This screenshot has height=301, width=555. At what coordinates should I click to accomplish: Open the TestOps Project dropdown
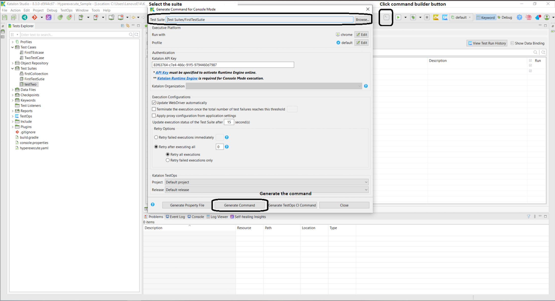point(266,182)
